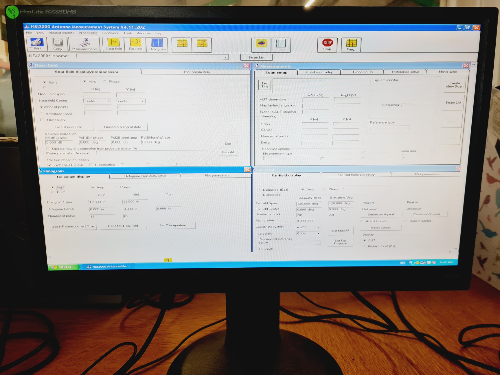This screenshot has width=500, height=375.
Task: Open the Measurements toolbar icon
Action: [85, 44]
